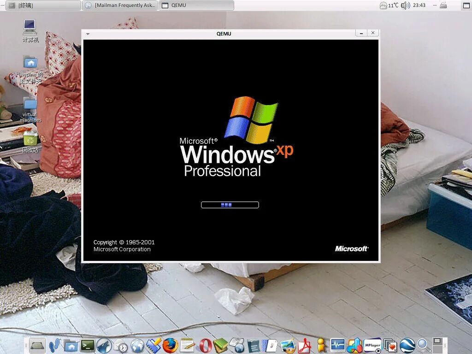Screen dimensions: 472x354
Task: Open the colorful blocks chart icon
Action: pos(354,346)
